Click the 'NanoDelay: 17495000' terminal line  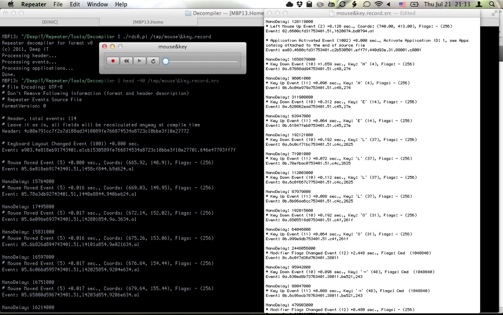(x=28, y=207)
